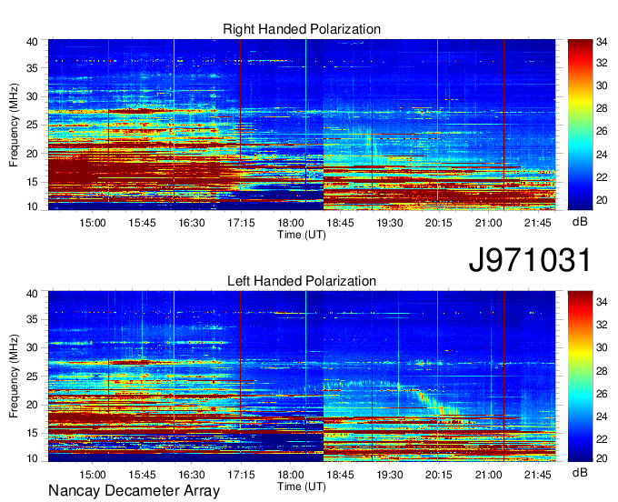Click the Left Handed Polarization dB color bar

(580, 376)
